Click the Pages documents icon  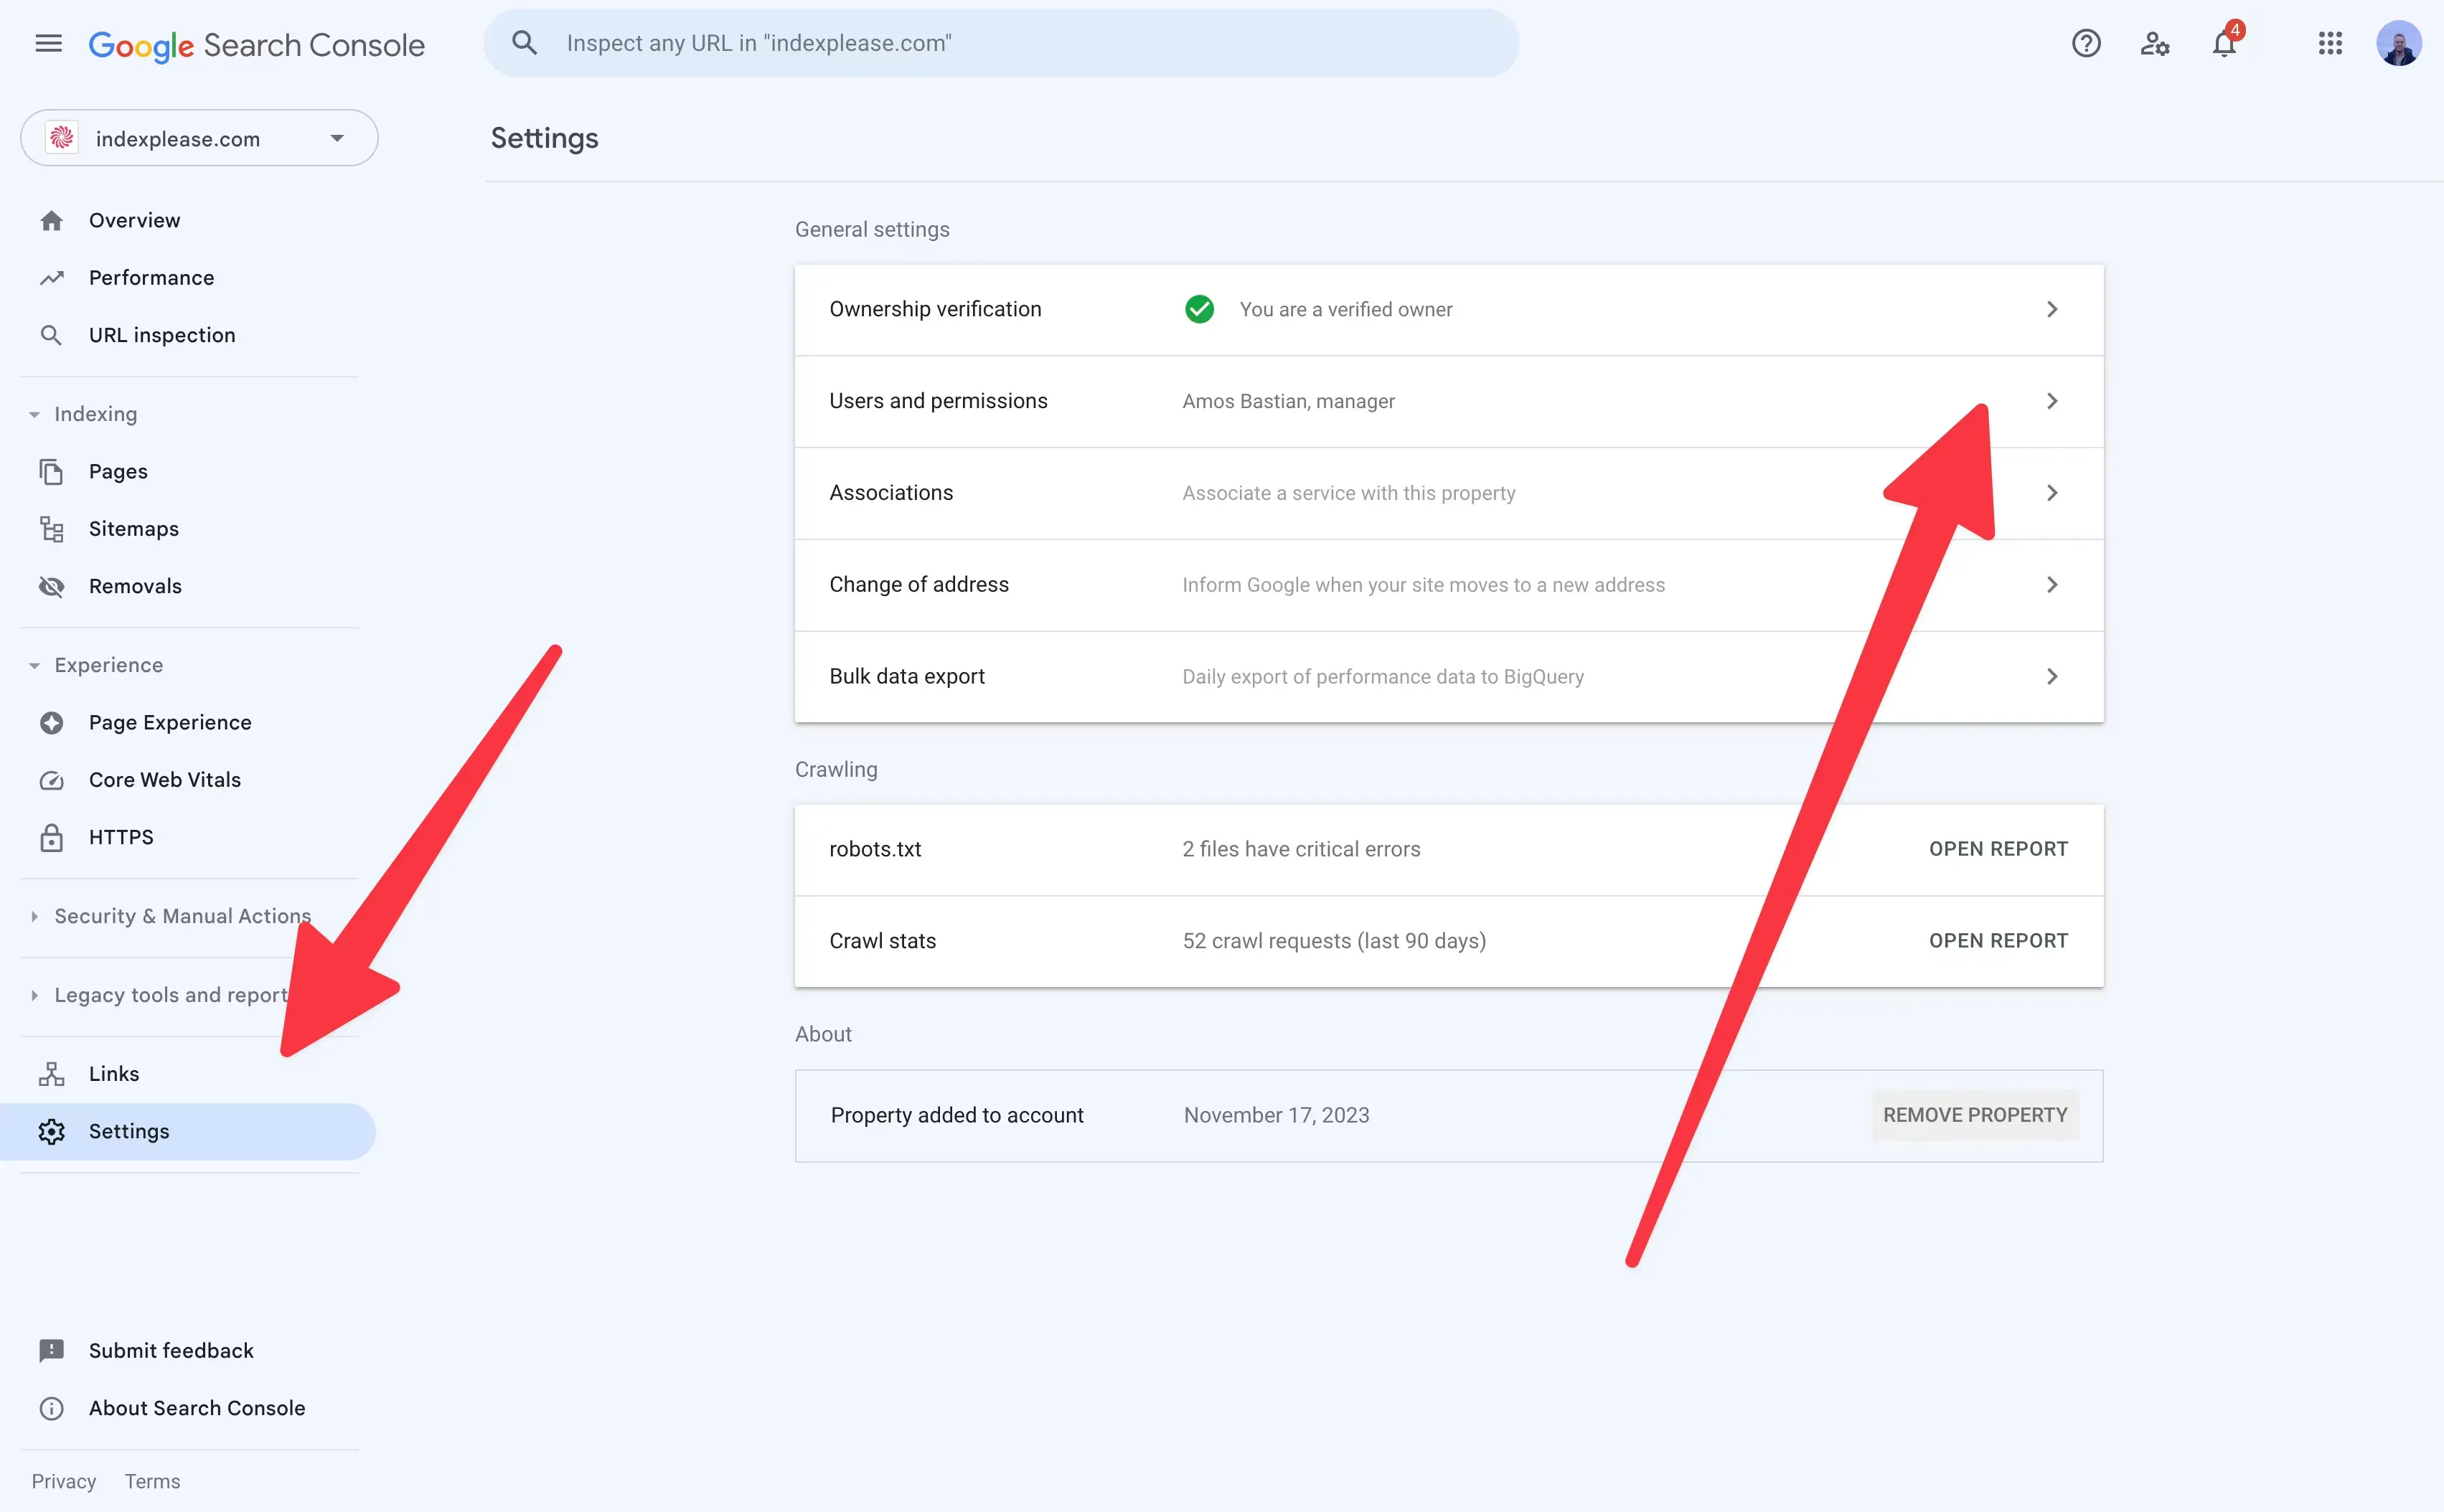[51, 471]
